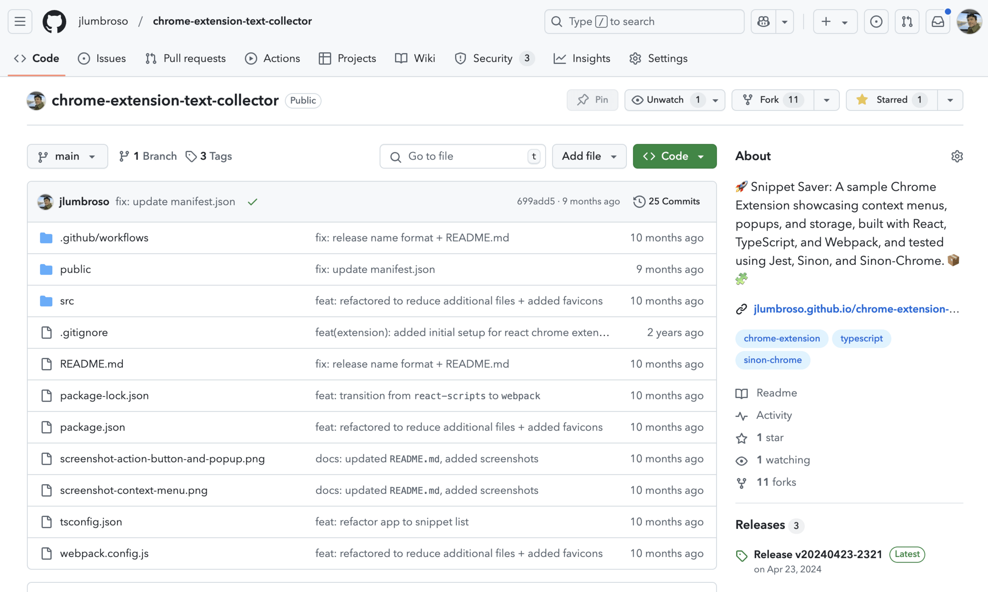This screenshot has height=592, width=988.
Task: Open star lists dropdown
Action: (950, 100)
